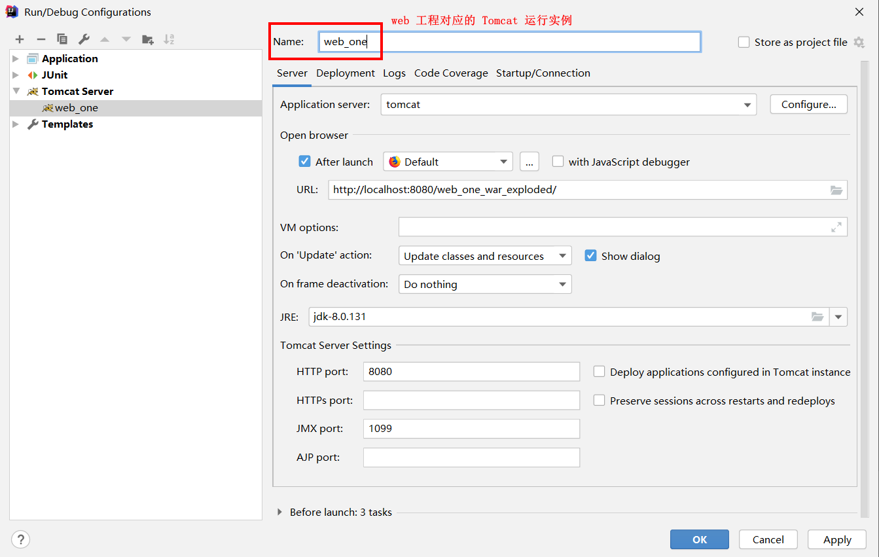
Task: Click the JRE jdk-8.0.131 field
Action: [x=569, y=317]
